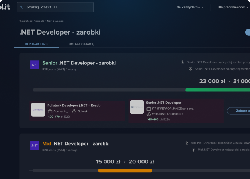Switch to the KONTRAKT B2B tab
The height and width of the screenshot is (179, 250).
[x=36, y=44]
